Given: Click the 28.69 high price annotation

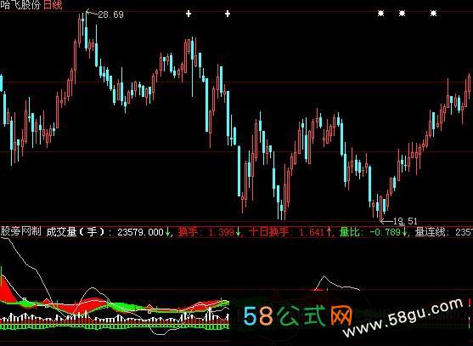Looking at the screenshot, I should point(110,14).
